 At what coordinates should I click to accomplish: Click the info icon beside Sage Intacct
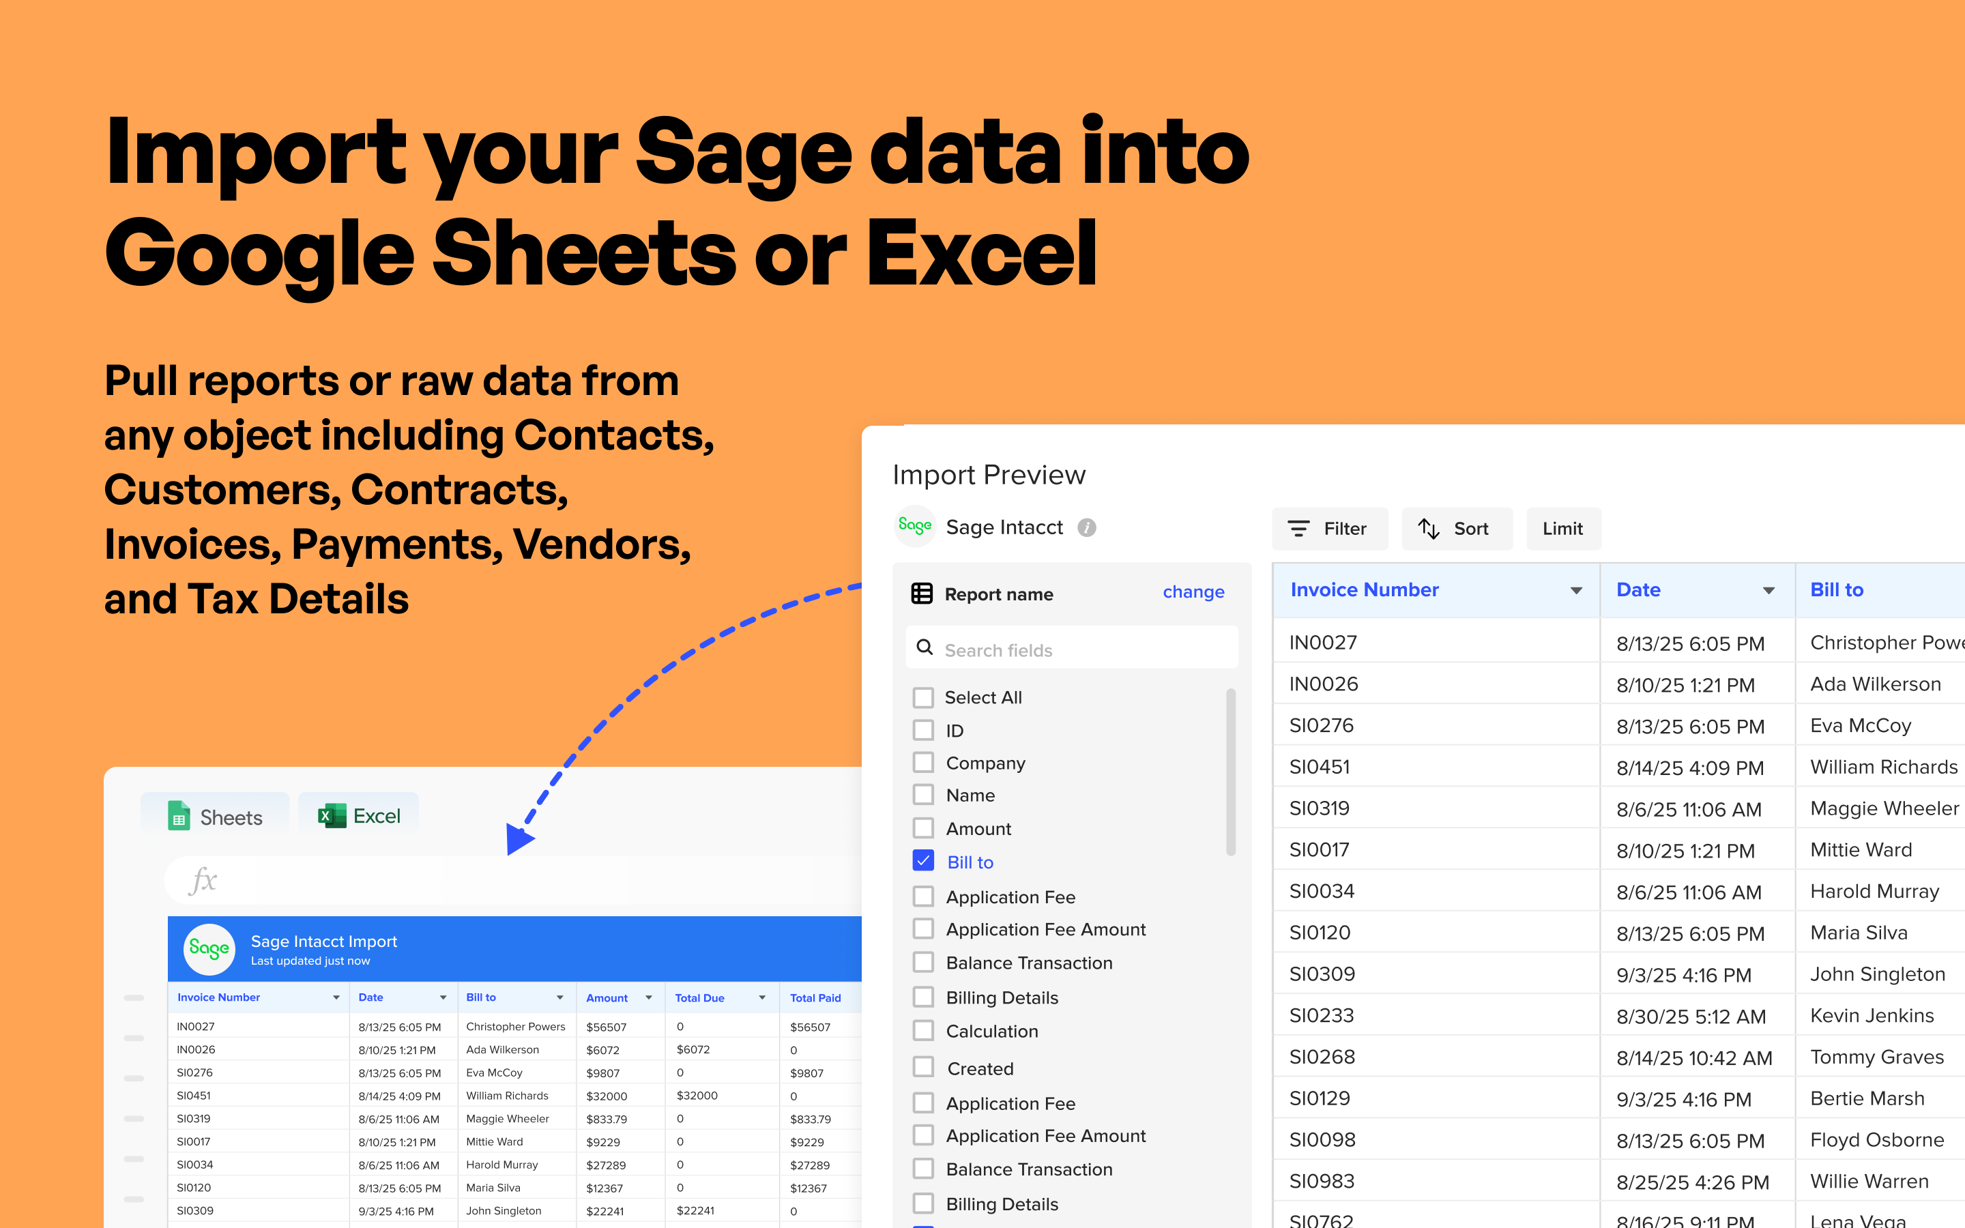point(1086,528)
